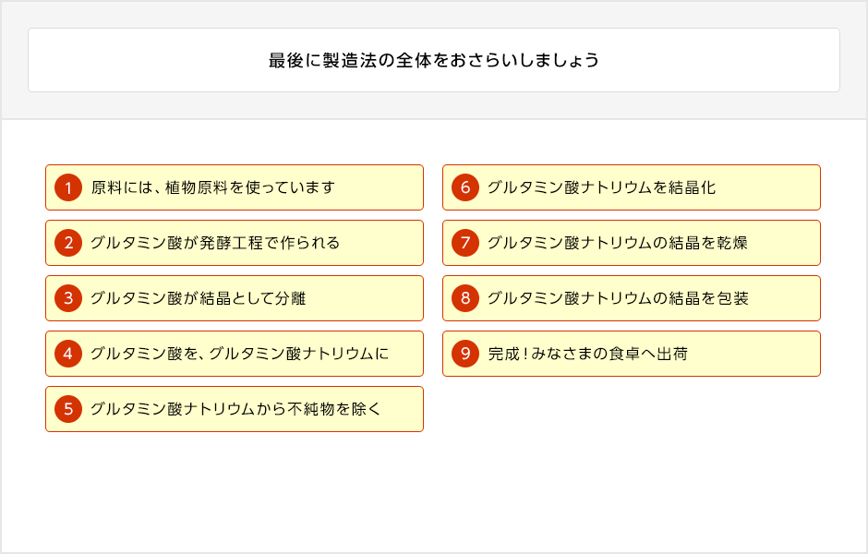Click the red number 5 circle icon

[x=68, y=409]
